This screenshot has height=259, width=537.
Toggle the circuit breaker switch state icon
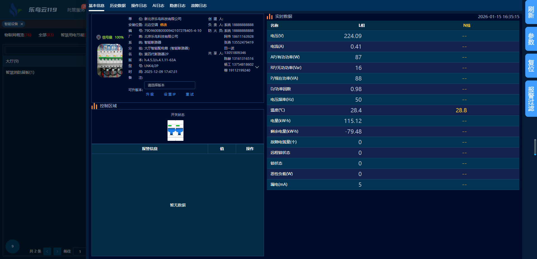175,130
